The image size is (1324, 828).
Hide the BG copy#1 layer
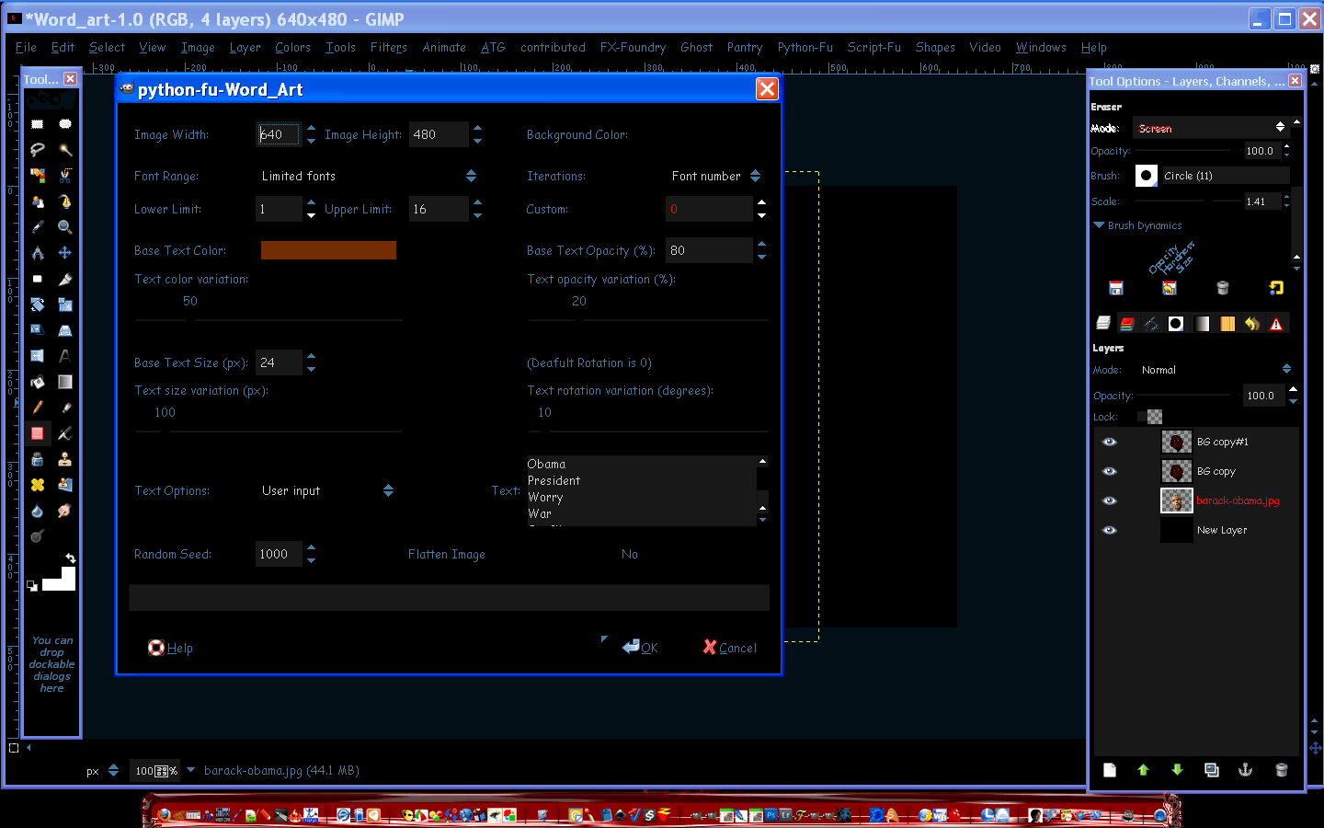pos(1110,442)
